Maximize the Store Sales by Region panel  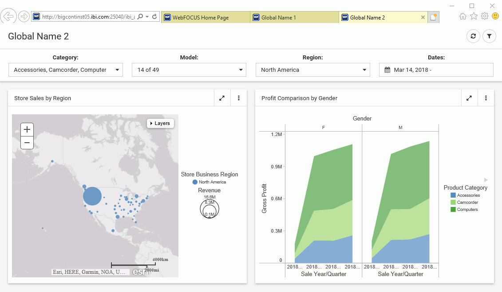[222, 98]
